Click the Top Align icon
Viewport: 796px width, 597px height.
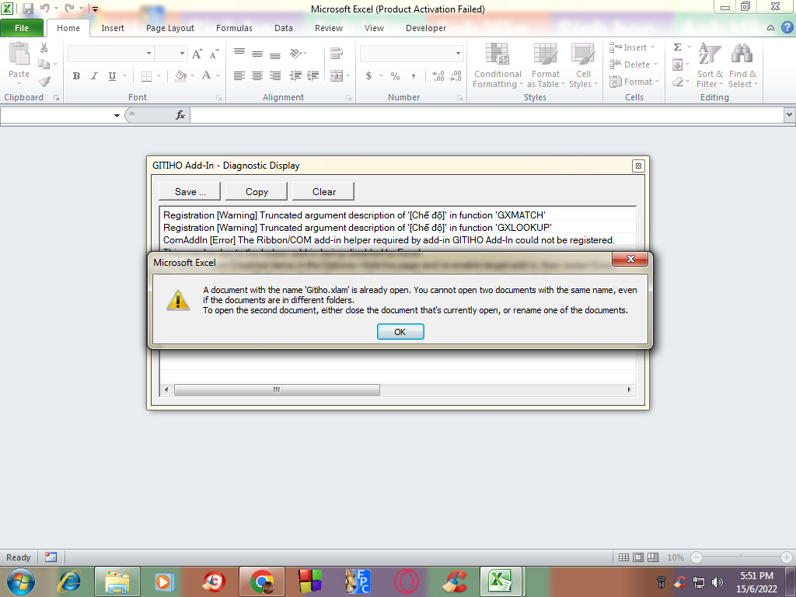point(239,54)
